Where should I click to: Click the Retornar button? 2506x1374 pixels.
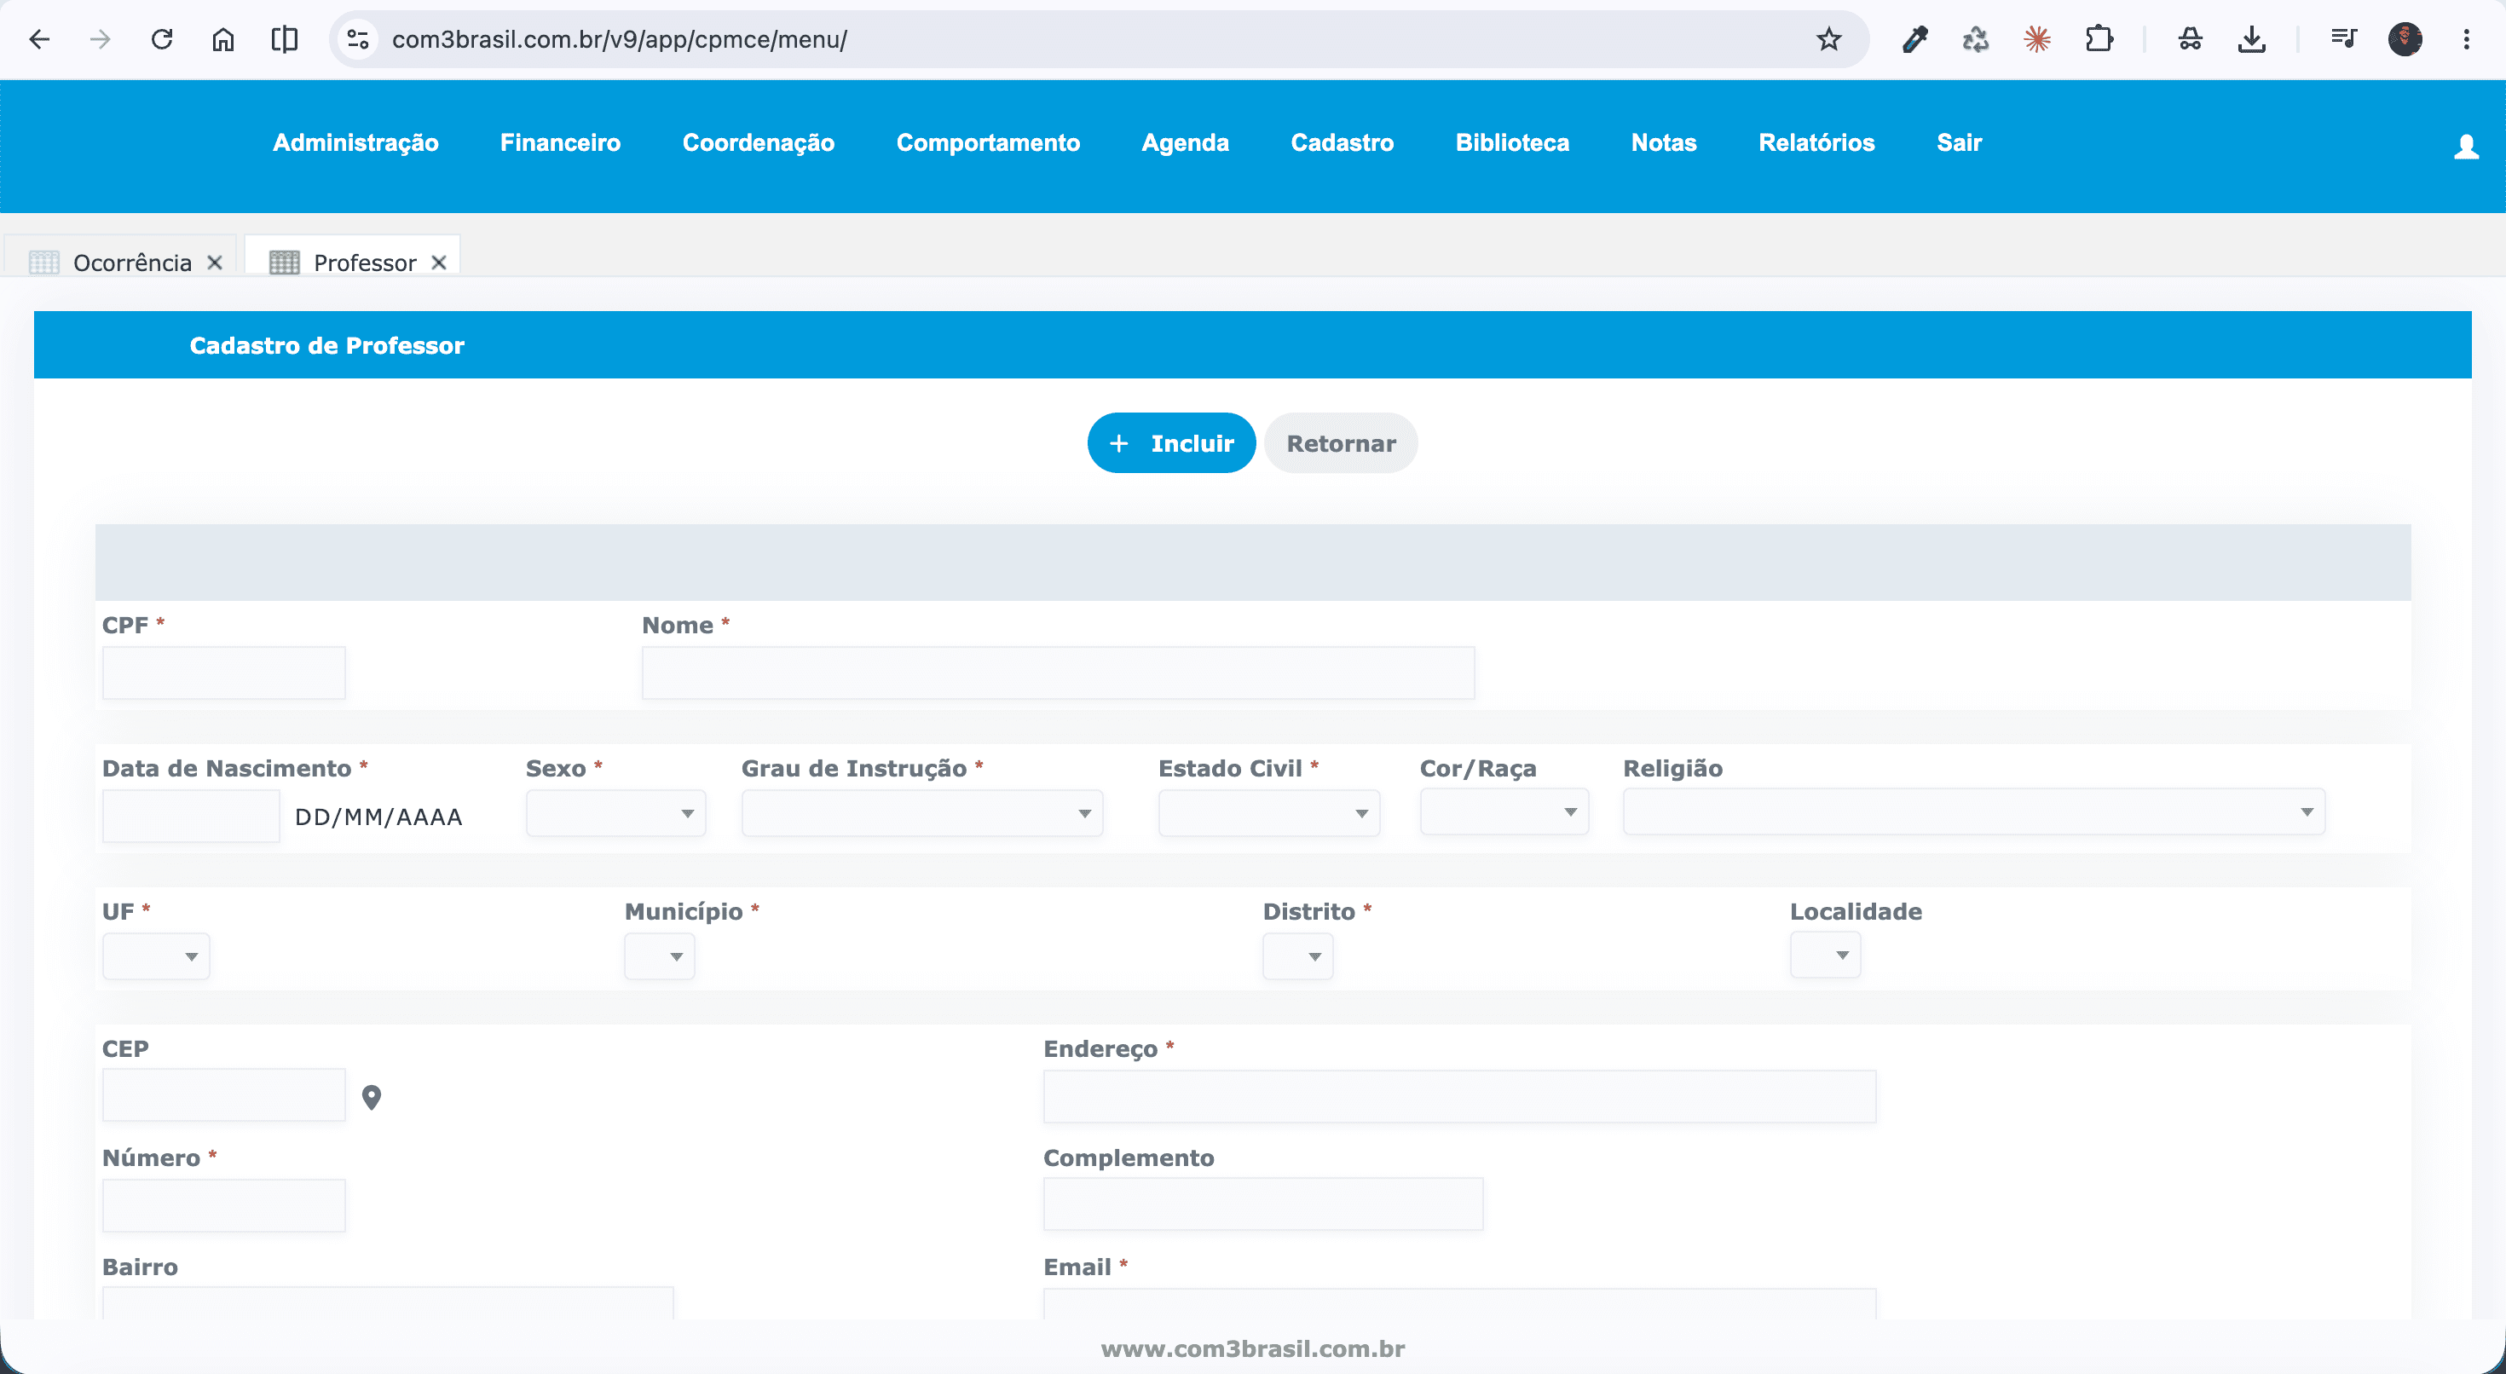1341,442
